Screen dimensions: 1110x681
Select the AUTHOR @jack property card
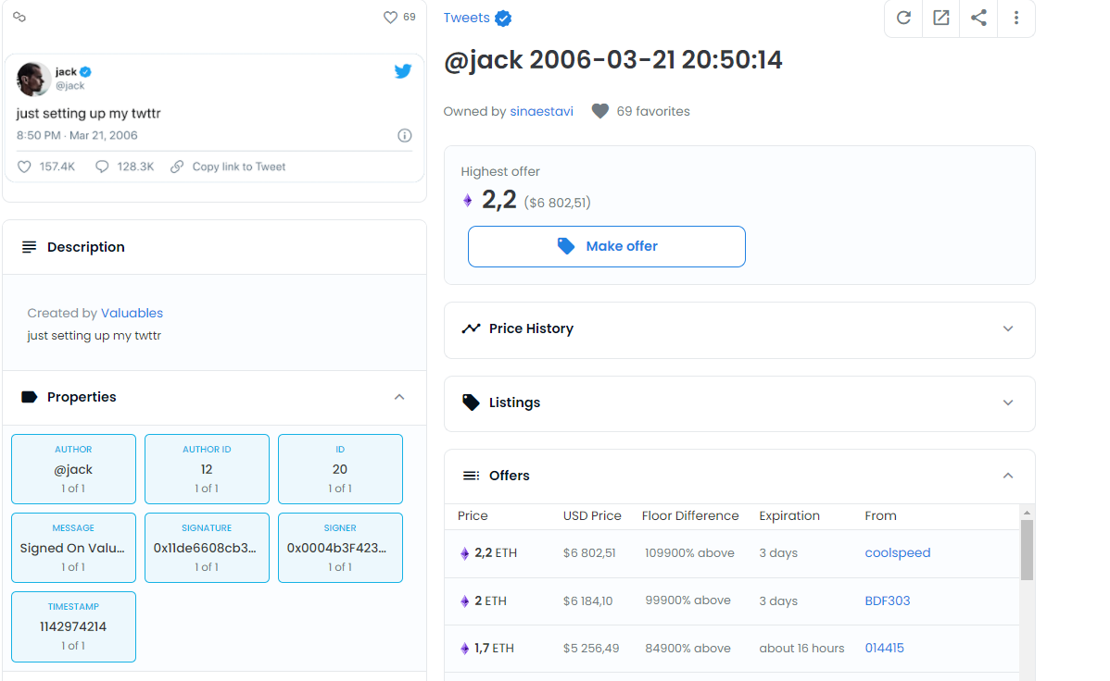(x=73, y=469)
